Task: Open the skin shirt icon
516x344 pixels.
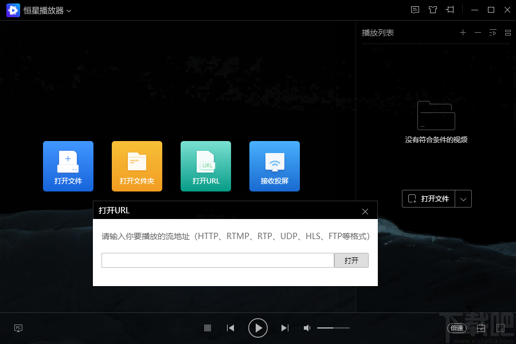Action: click(x=433, y=10)
